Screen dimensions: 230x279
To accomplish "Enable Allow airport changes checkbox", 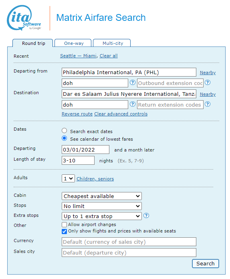I will [x=65, y=224].
